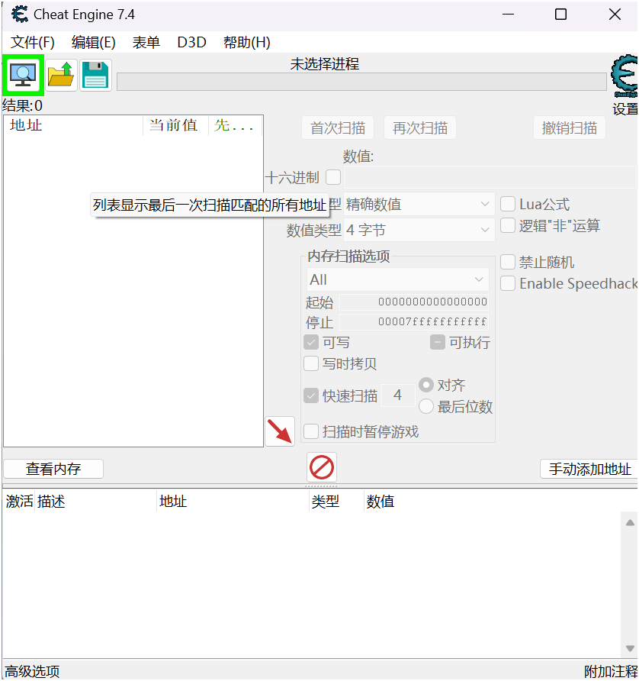Click 手动添加地址 add address button
This screenshot has height=681, width=639.
[589, 469]
